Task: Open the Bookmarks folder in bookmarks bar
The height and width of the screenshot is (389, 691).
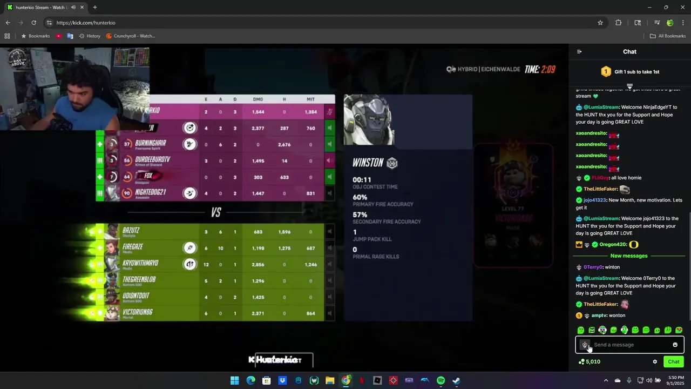Action: coord(36,36)
